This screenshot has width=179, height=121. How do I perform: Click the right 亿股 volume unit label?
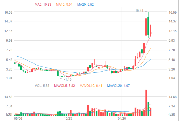(x=172, y=114)
